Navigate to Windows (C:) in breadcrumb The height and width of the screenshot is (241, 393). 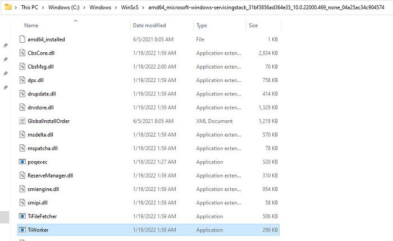(63, 7)
